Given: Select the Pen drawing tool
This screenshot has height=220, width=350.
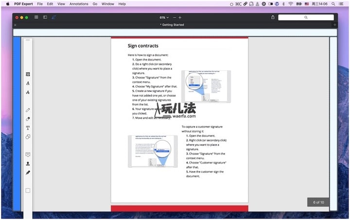Looking at the screenshot, I should tap(28, 110).
